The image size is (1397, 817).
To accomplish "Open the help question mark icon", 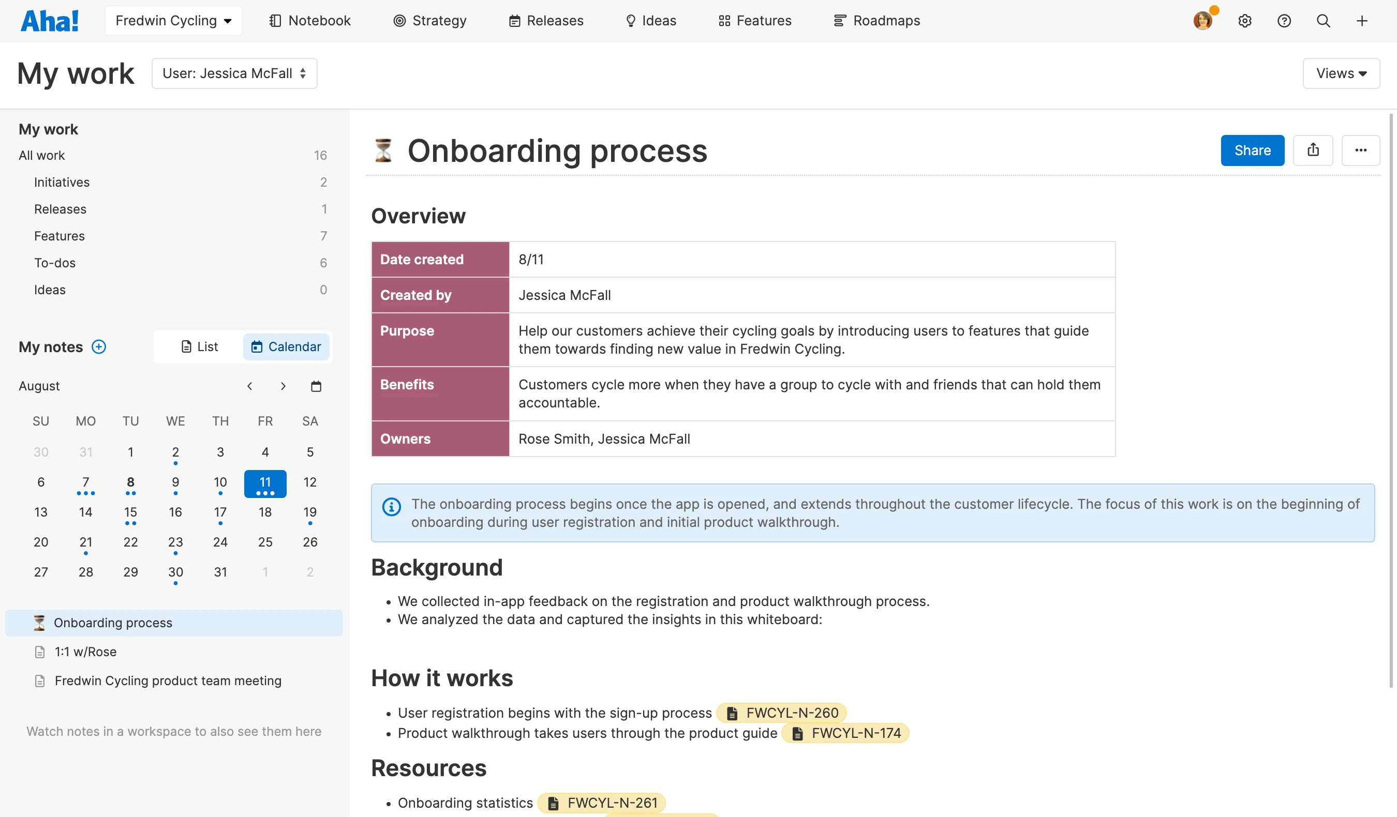I will point(1284,21).
